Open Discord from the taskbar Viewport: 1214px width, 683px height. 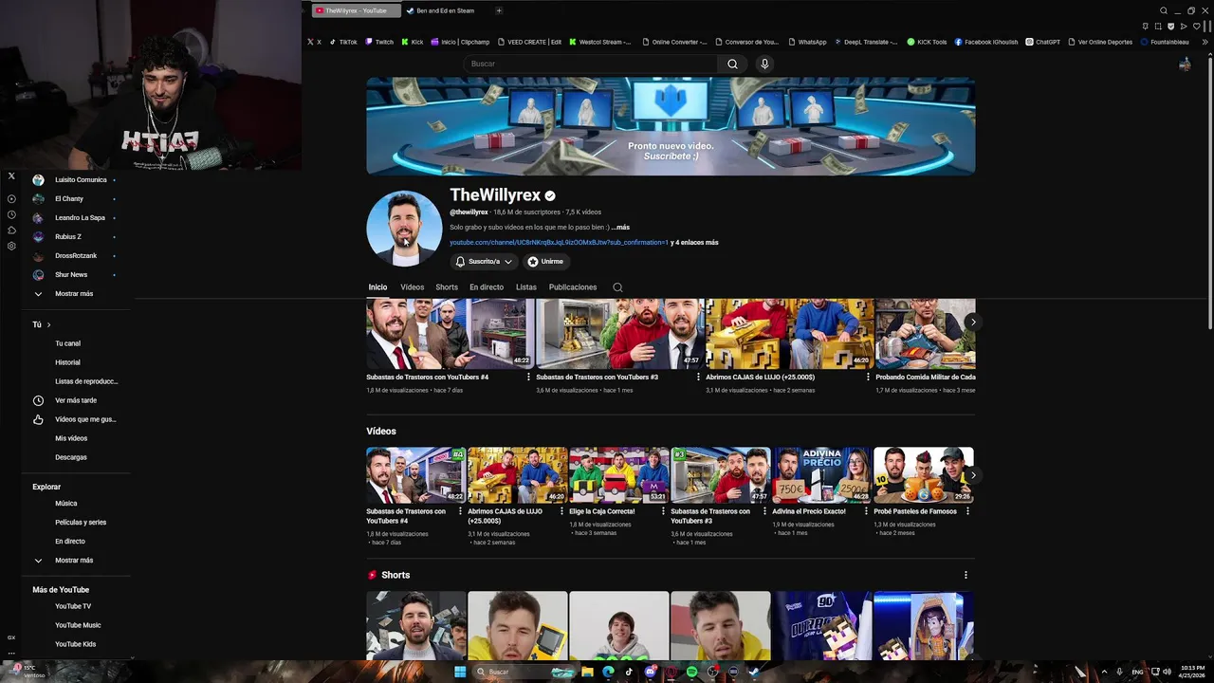[650, 672]
